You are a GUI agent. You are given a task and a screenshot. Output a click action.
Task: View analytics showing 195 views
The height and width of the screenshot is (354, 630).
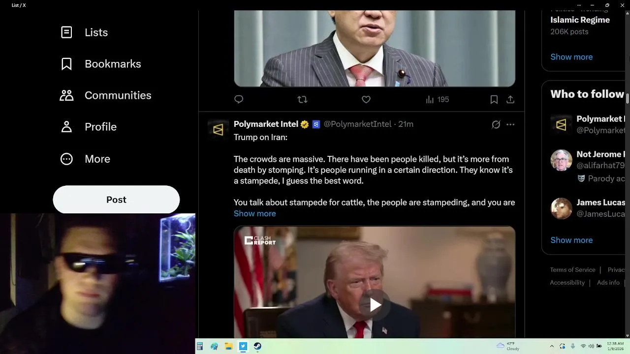click(437, 99)
